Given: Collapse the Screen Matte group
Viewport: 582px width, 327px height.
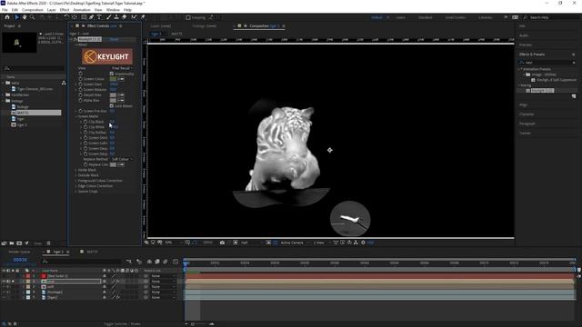Looking at the screenshot, I should tap(76, 116).
